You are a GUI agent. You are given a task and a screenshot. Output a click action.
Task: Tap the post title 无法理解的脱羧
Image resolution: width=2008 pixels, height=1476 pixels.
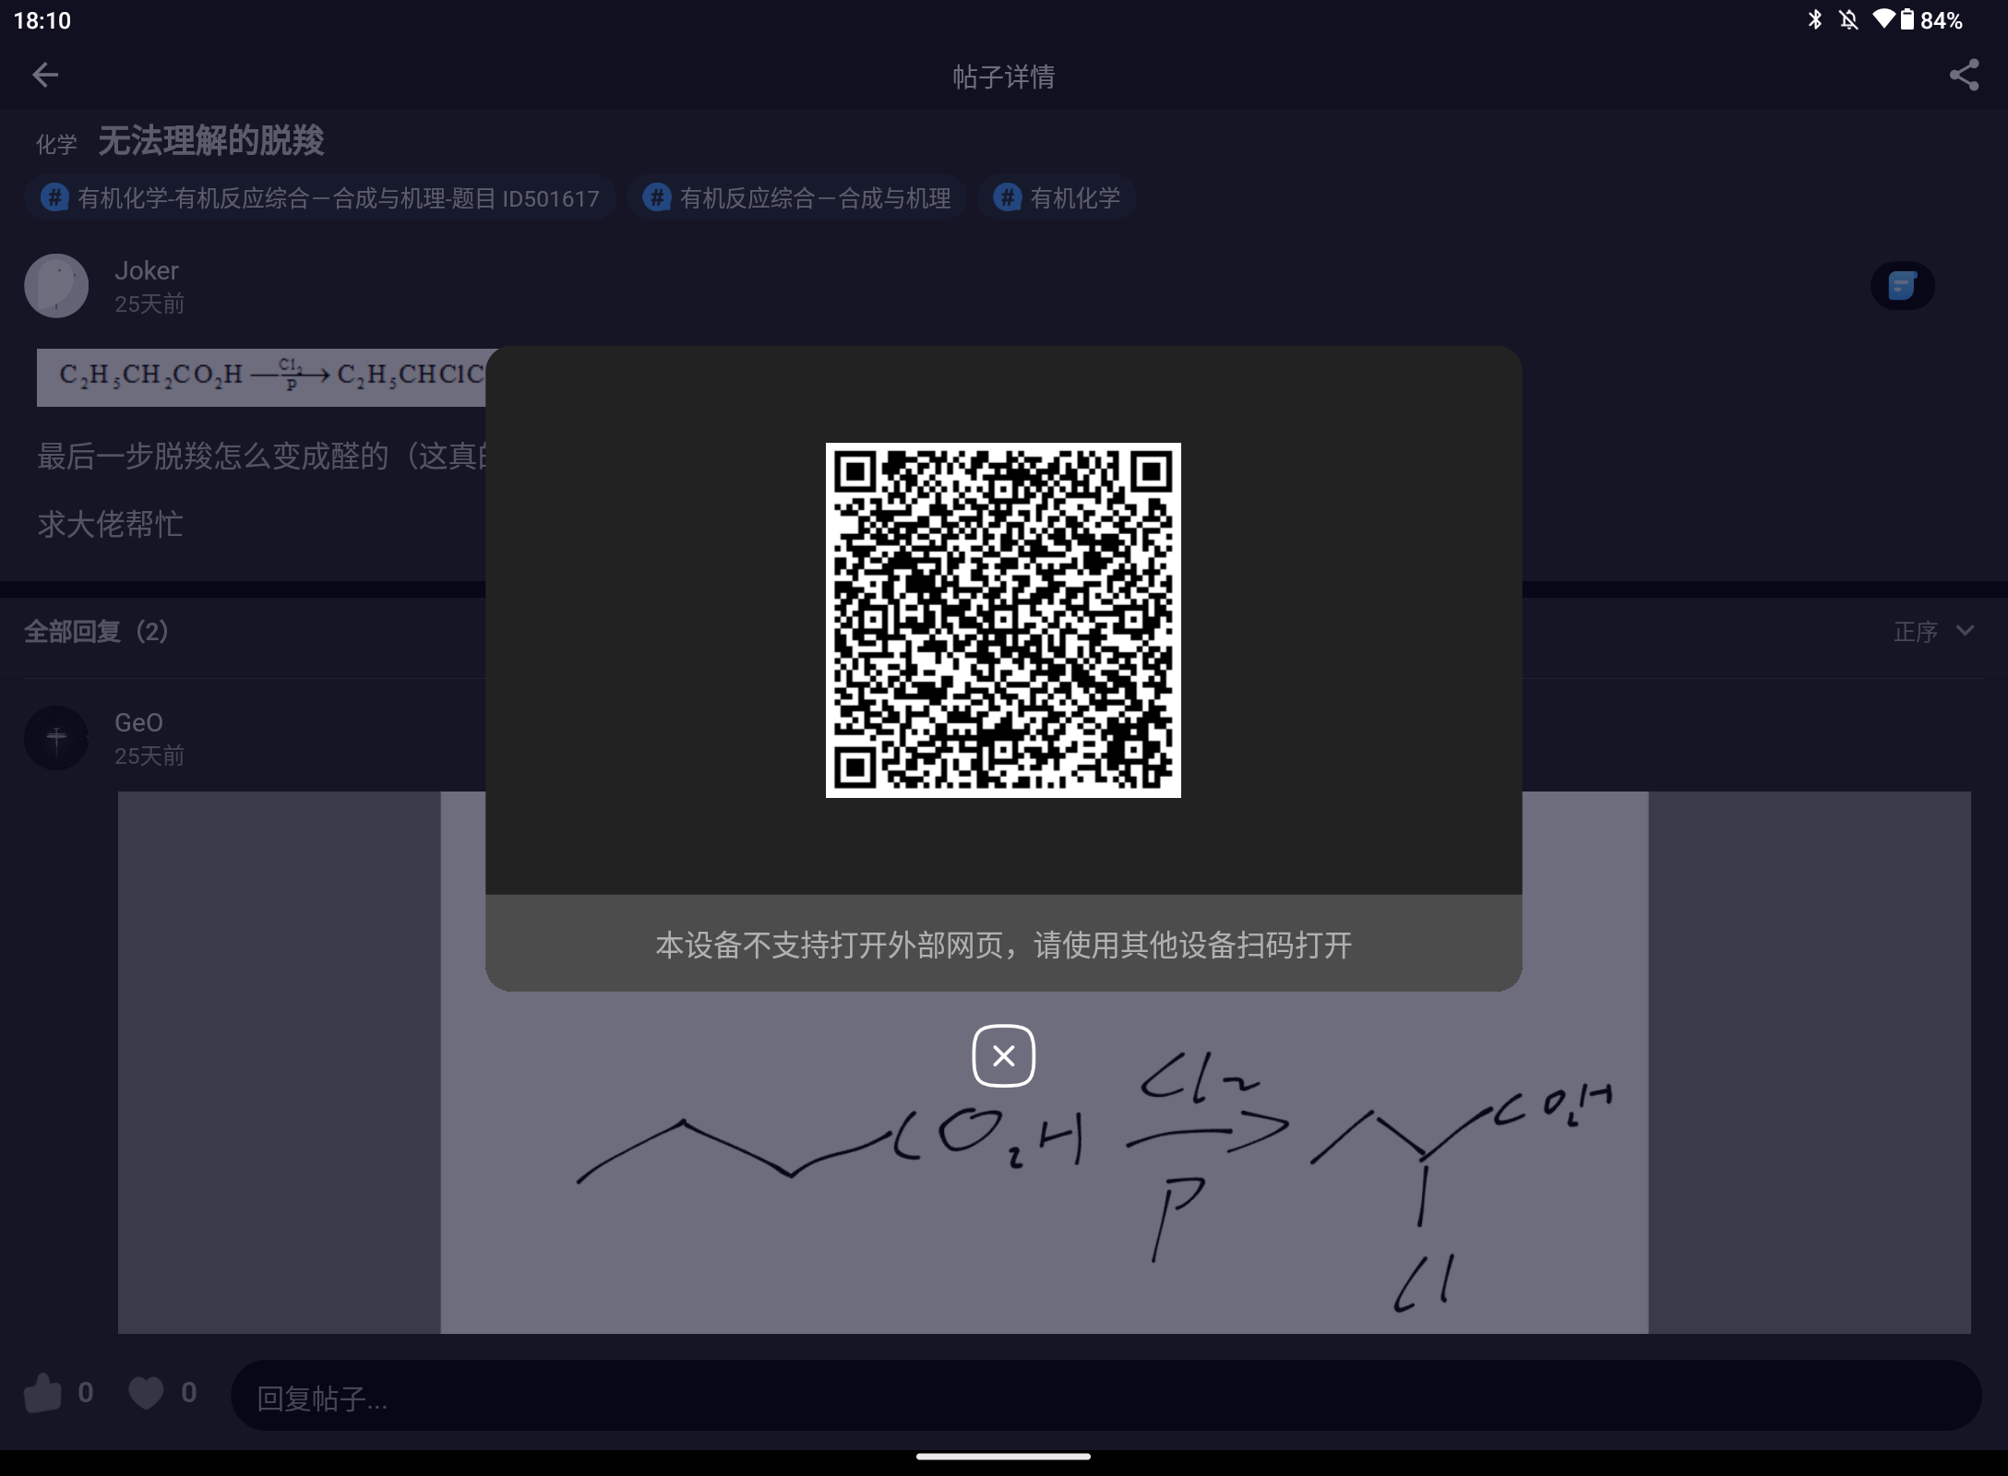[211, 141]
